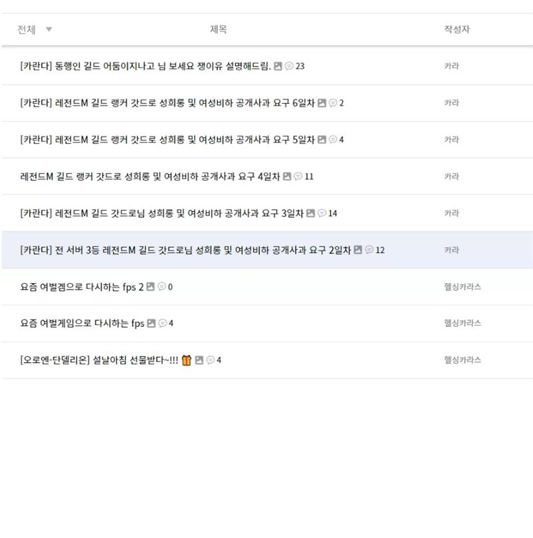Click the 전체 filter label
Viewport: 533px width, 538px height.
click(x=27, y=29)
